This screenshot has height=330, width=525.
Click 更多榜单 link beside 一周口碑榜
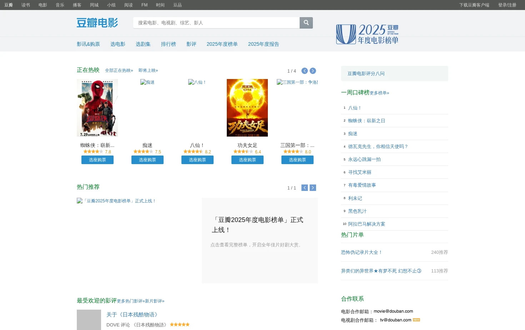pyautogui.click(x=379, y=93)
